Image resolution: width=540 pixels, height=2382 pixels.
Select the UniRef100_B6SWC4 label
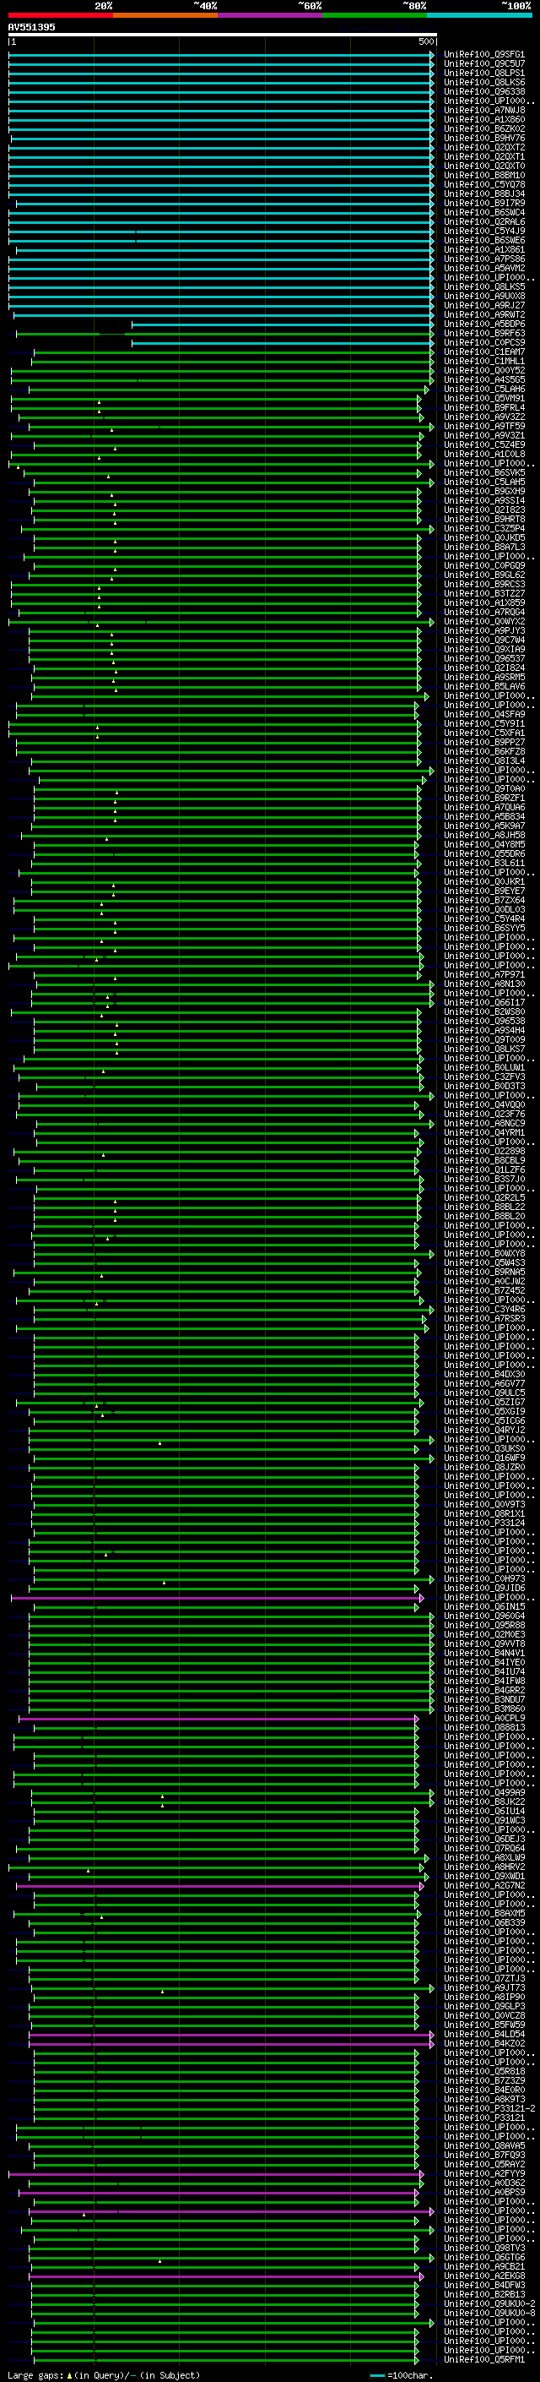click(x=484, y=213)
